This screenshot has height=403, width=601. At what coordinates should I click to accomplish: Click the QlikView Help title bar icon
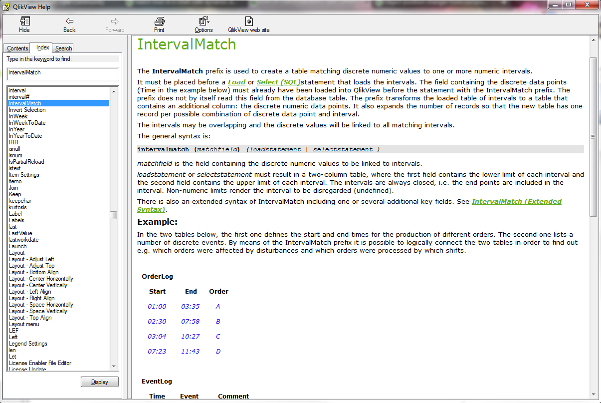click(x=7, y=6)
